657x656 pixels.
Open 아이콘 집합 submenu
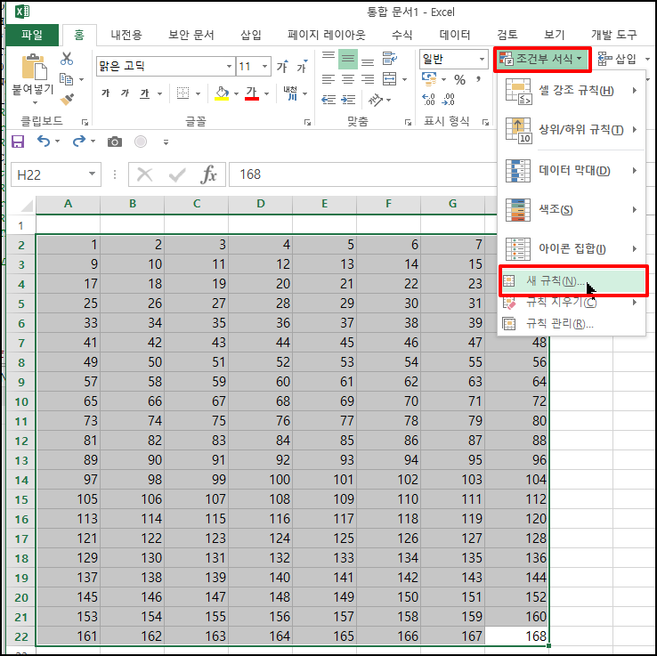tap(572, 249)
